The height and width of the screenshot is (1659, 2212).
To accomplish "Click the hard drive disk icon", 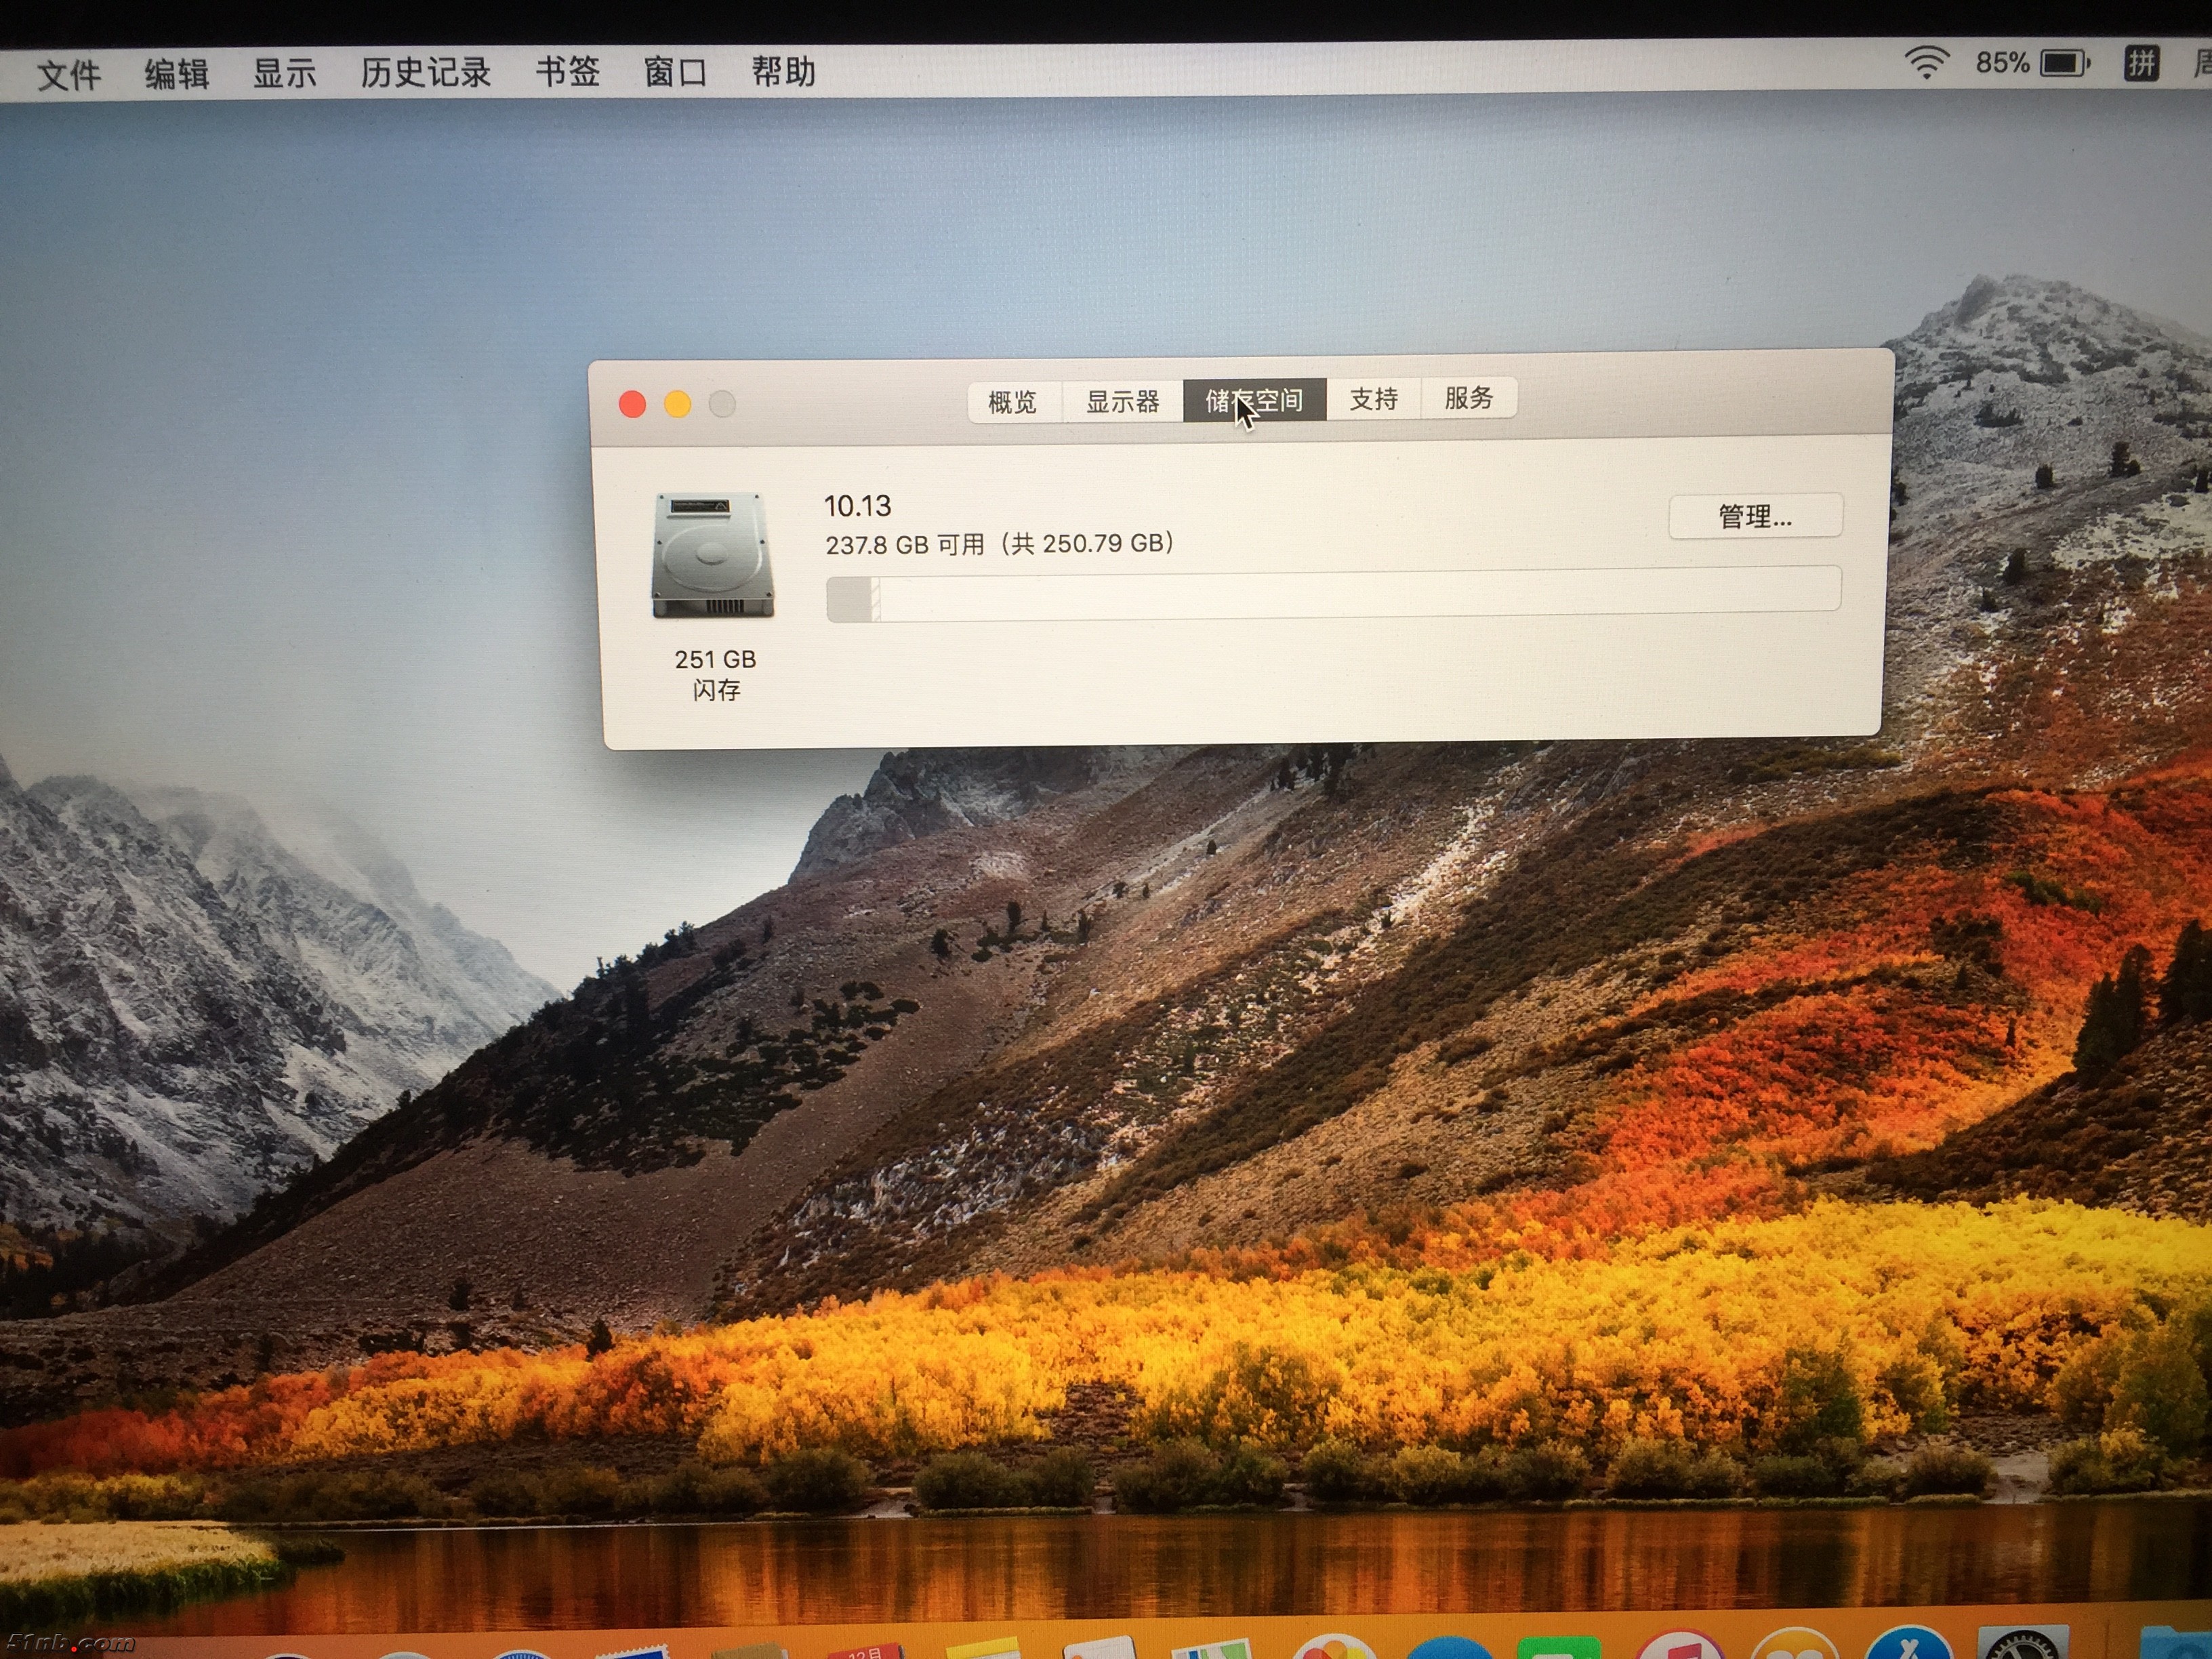I will click(713, 556).
